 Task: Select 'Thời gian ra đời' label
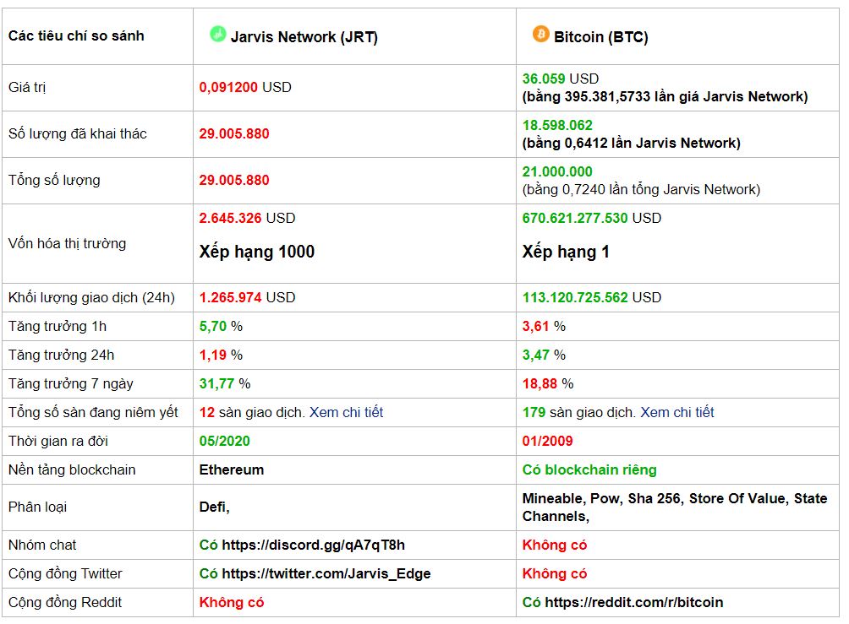click(58, 442)
